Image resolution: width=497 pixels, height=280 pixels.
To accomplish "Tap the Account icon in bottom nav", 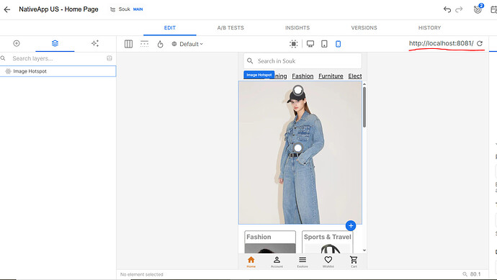I will click(277, 261).
